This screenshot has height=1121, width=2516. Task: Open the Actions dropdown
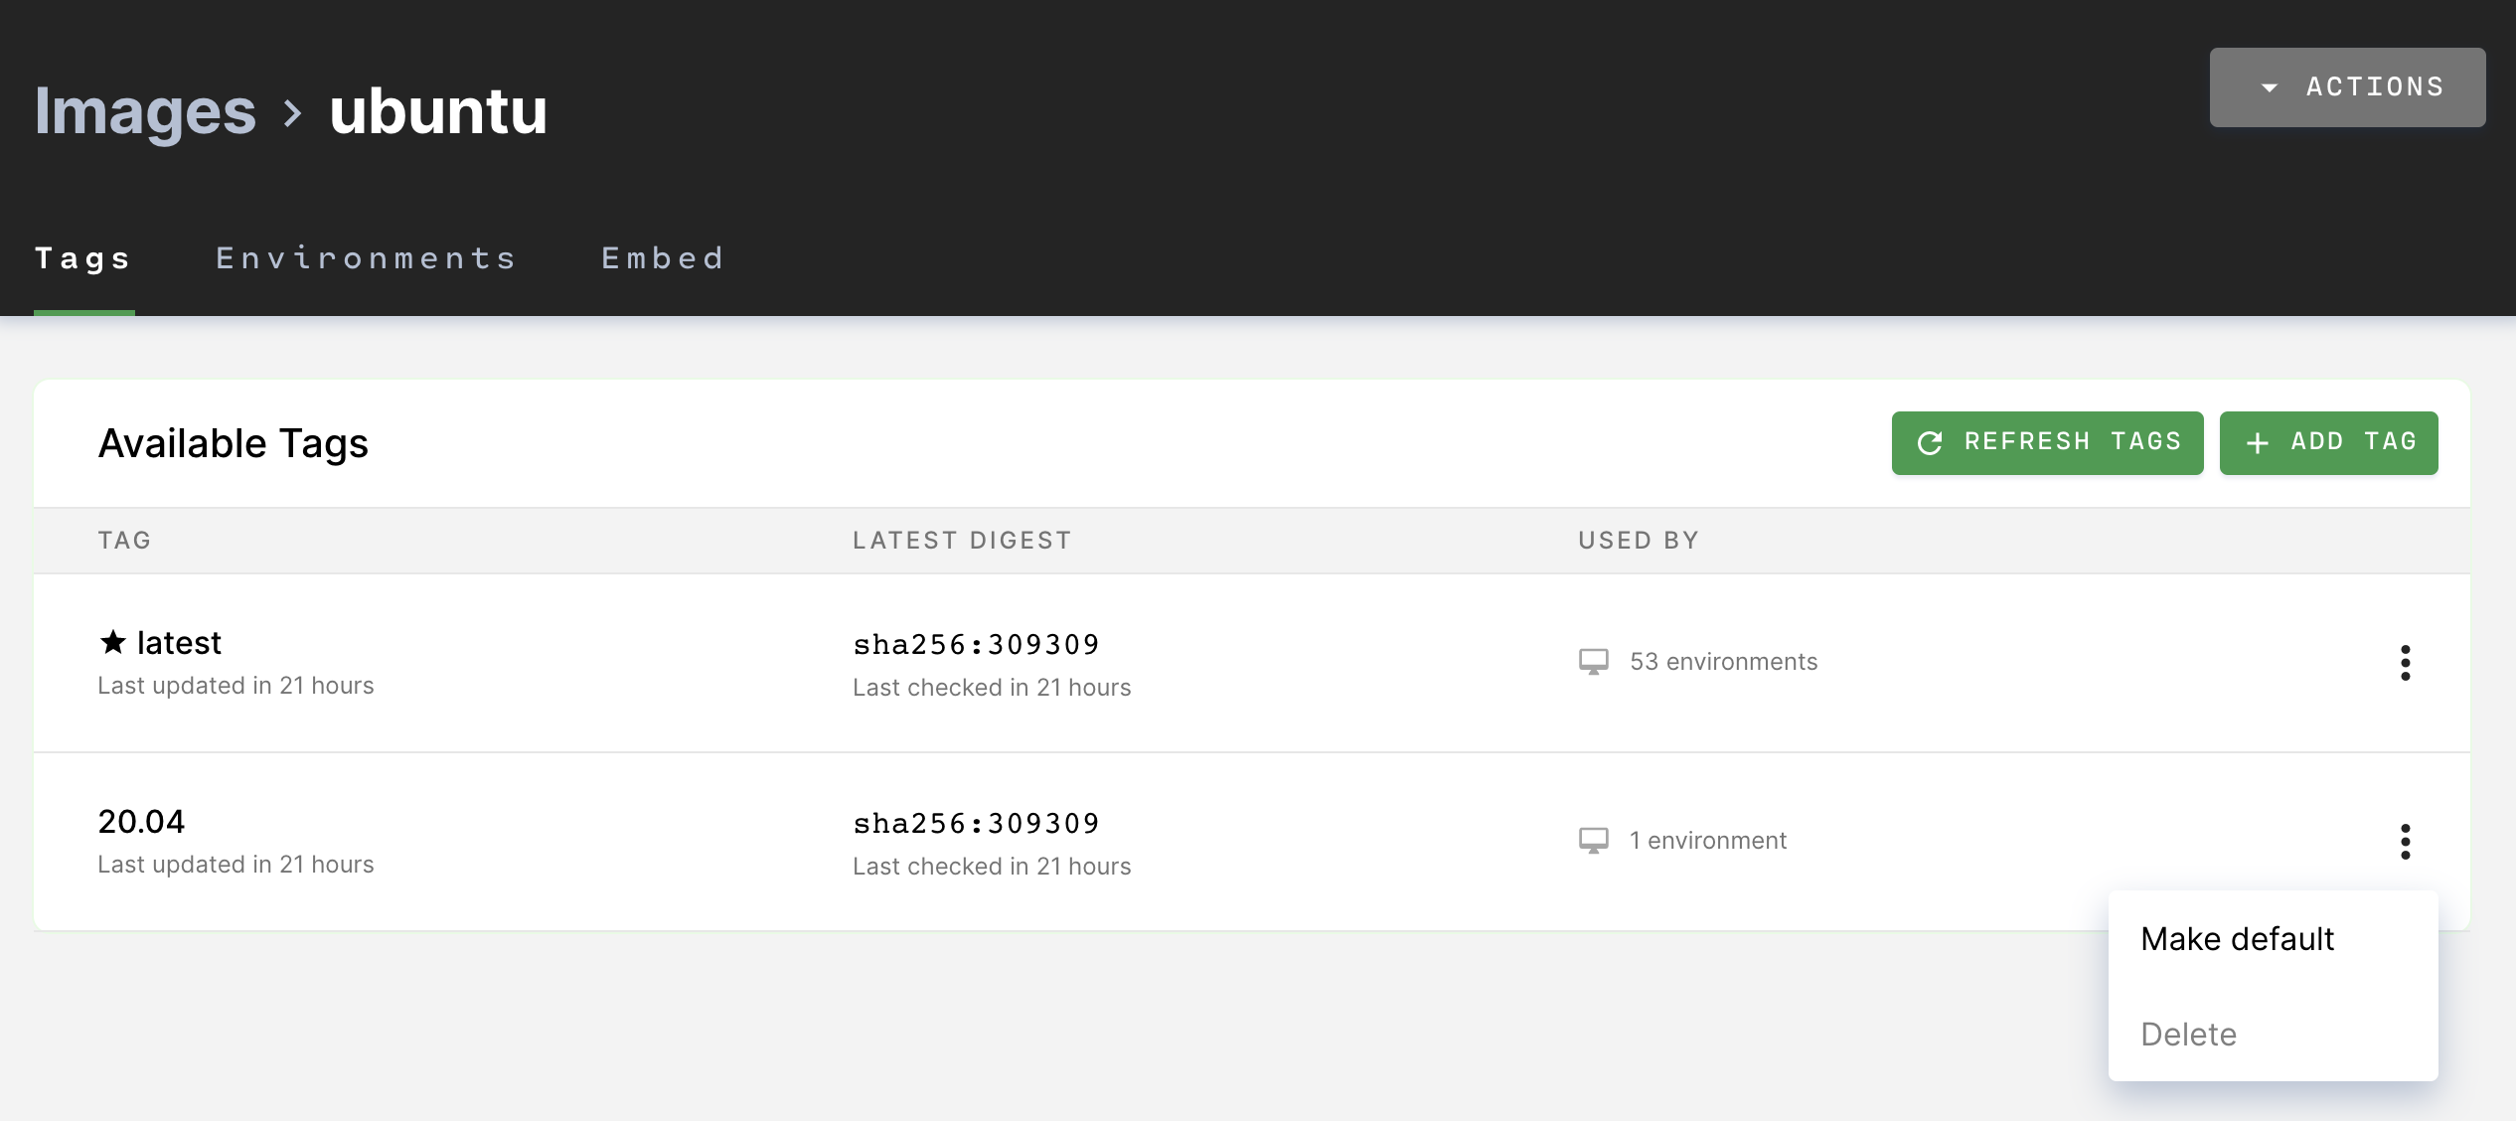point(2347,86)
